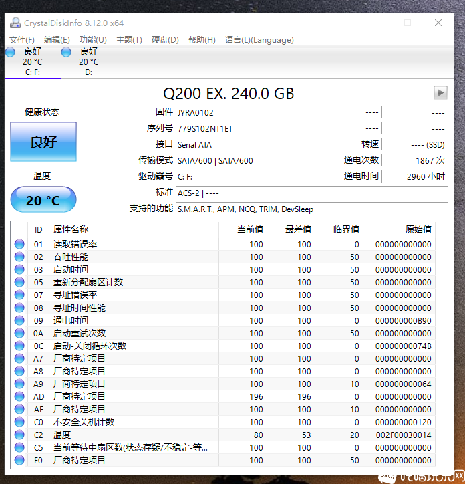
Task: Click status orb of attribute A7
Action: coord(19,358)
